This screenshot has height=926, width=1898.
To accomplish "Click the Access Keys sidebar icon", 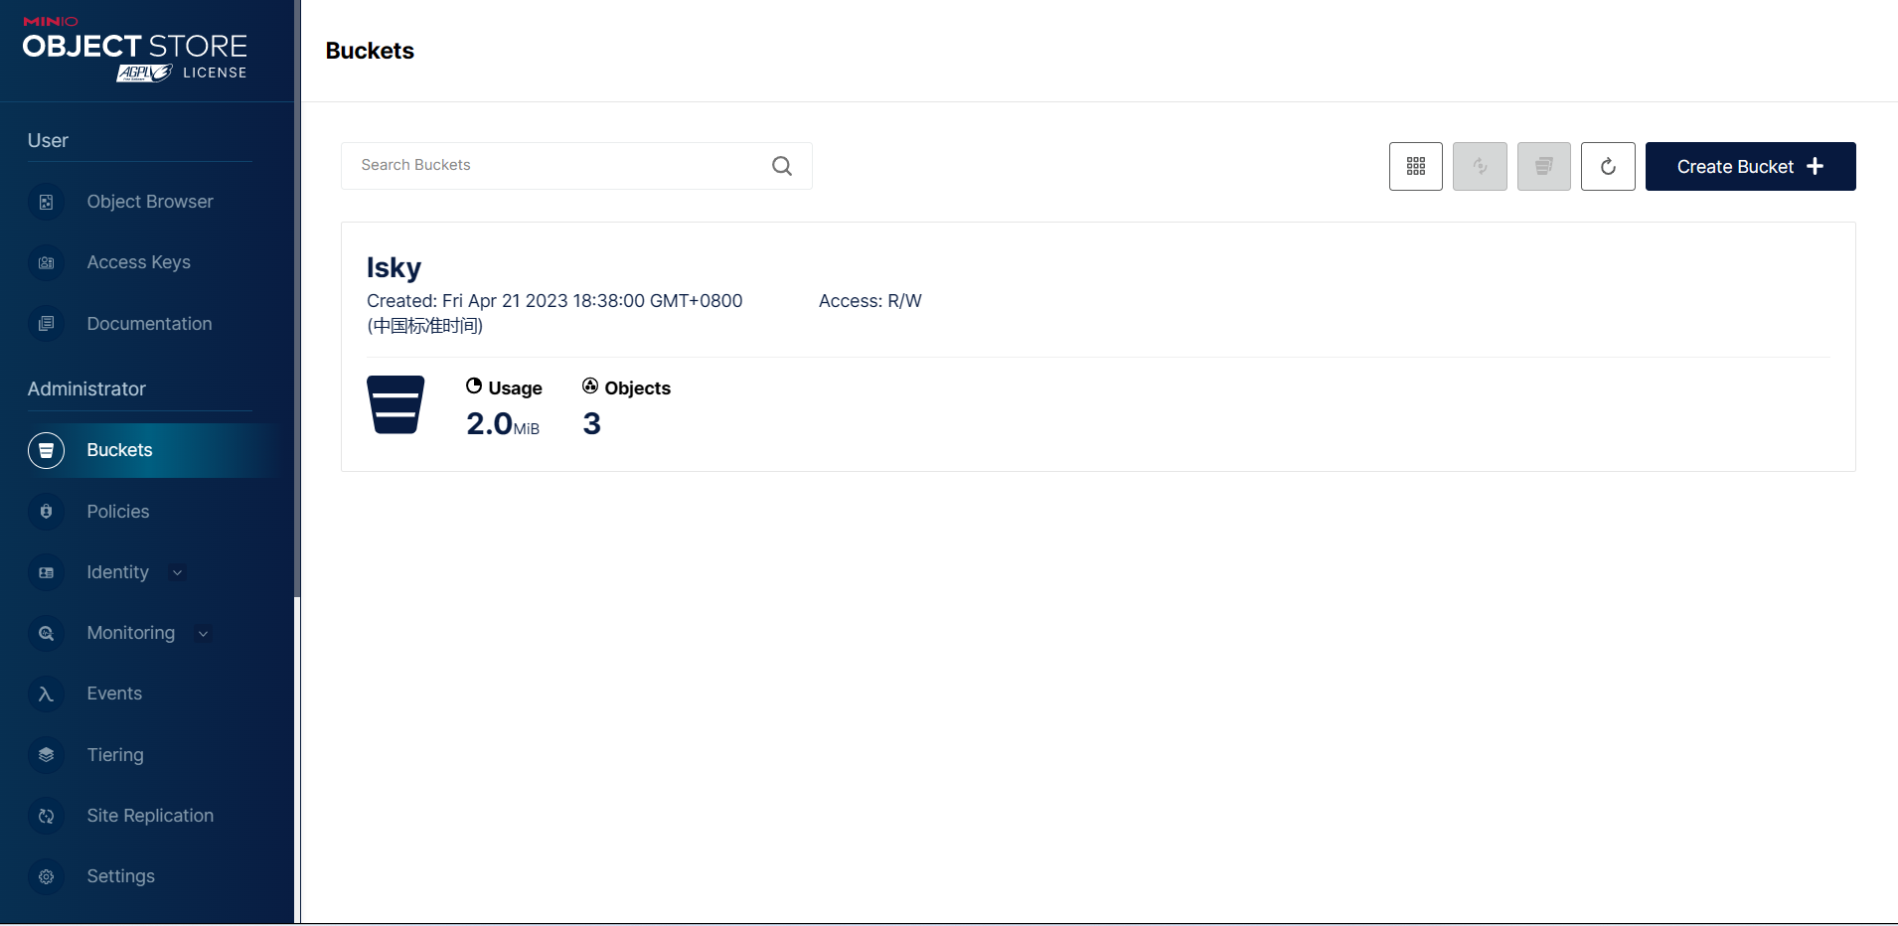I will click(46, 262).
